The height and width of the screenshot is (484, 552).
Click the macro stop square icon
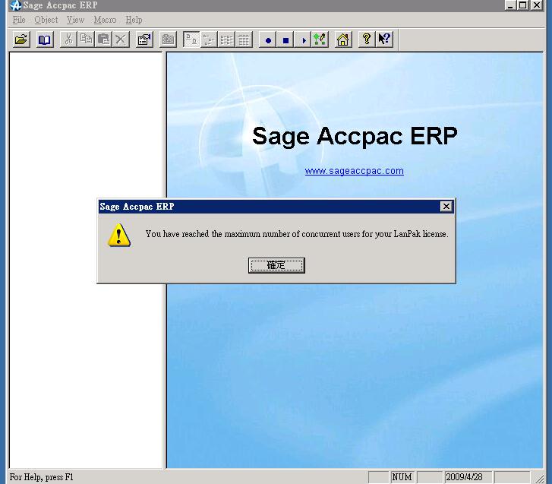(x=285, y=40)
